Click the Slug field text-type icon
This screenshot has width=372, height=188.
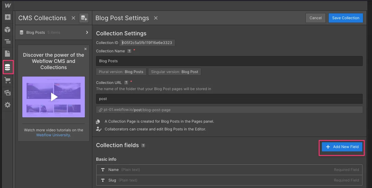103,180
